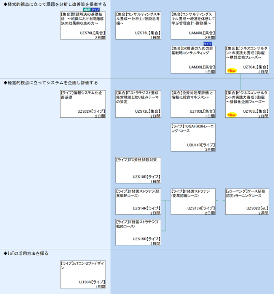The image size is (274, 294).
Task: Open the UZS75L consulting skills course box
Action: point(138,26)
